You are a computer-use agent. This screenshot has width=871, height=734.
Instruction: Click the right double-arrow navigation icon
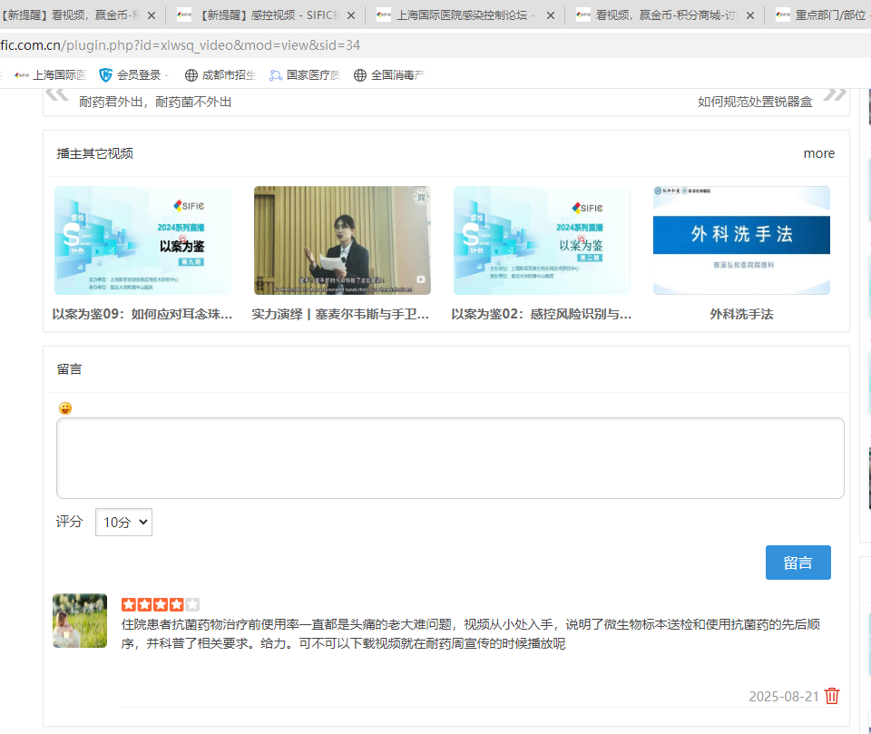click(x=836, y=94)
